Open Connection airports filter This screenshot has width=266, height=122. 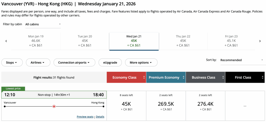pos(74,62)
